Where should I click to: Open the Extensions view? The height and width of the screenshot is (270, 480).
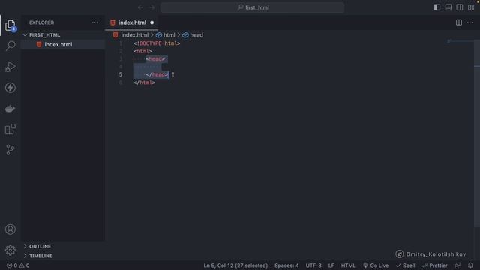[10, 129]
